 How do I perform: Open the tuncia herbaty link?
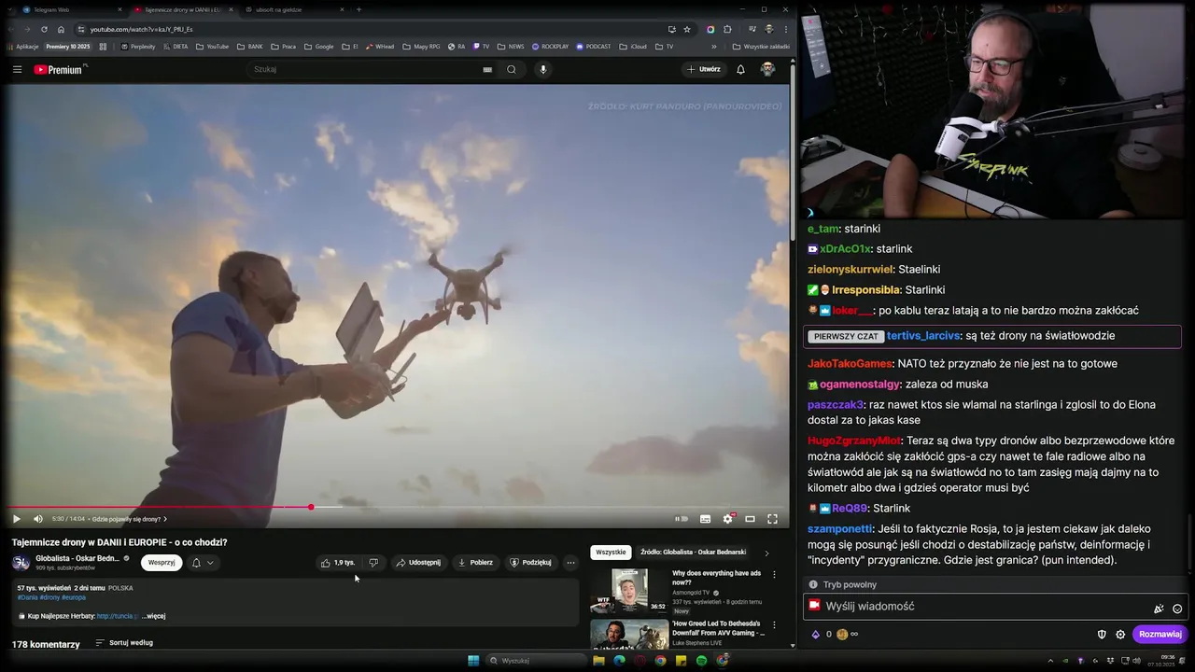click(x=116, y=616)
